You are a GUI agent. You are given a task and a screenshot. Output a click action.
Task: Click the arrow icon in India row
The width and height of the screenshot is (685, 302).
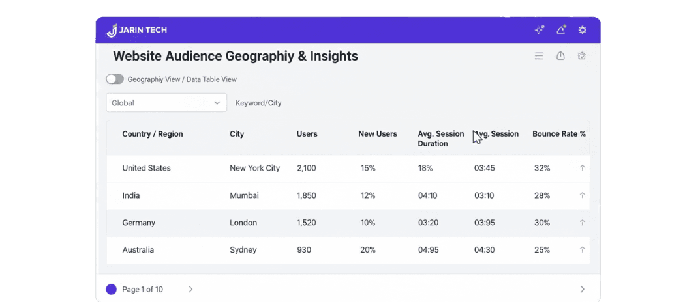coord(582,195)
